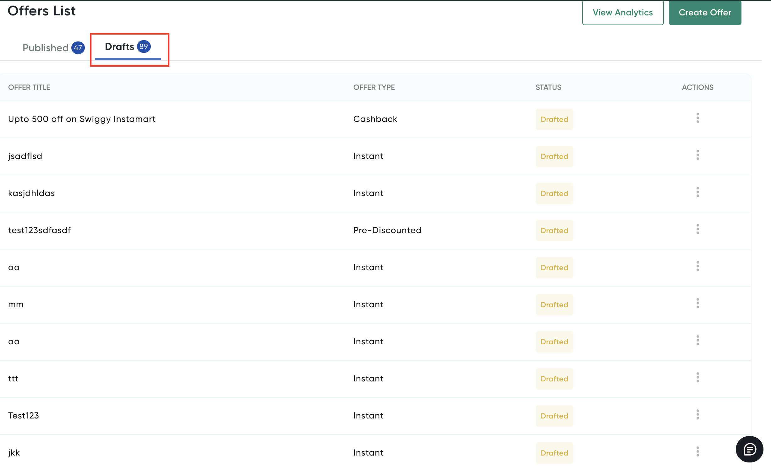This screenshot has height=470, width=771.
Task: Click the View Analytics button
Action: click(x=623, y=13)
